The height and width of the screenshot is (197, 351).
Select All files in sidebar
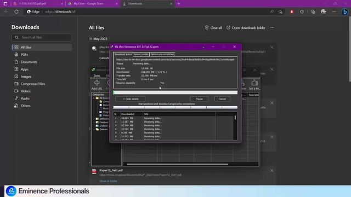coord(42,48)
